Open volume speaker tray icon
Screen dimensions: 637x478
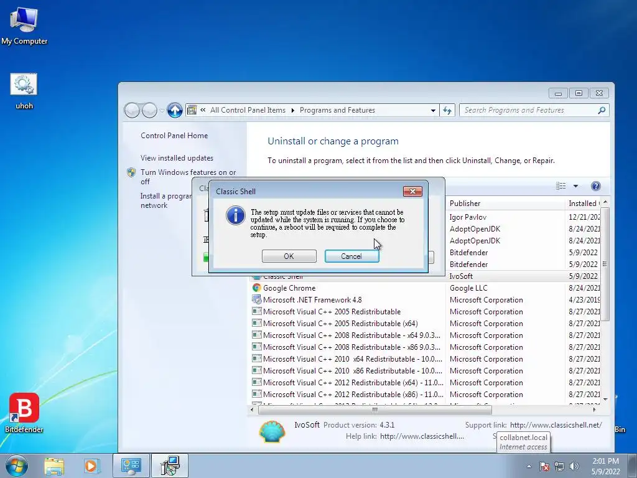(x=574, y=466)
